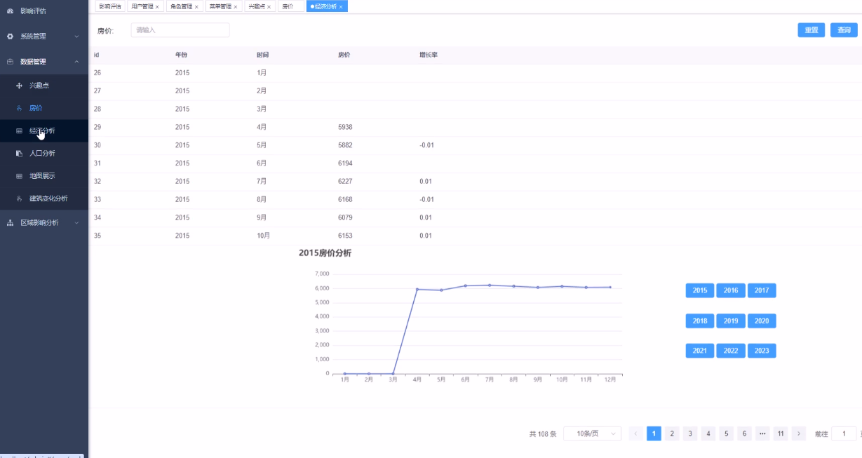Image resolution: width=862 pixels, height=458 pixels.
Task: Open the 10条/页 page size dropdown
Action: point(592,433)
